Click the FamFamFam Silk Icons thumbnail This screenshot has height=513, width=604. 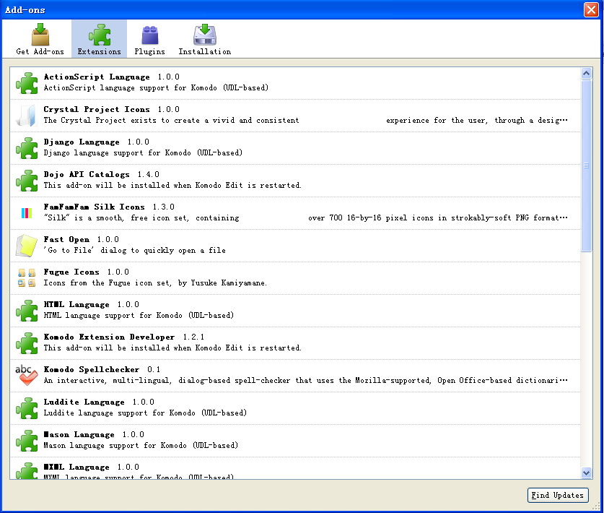tap(27, 213)
